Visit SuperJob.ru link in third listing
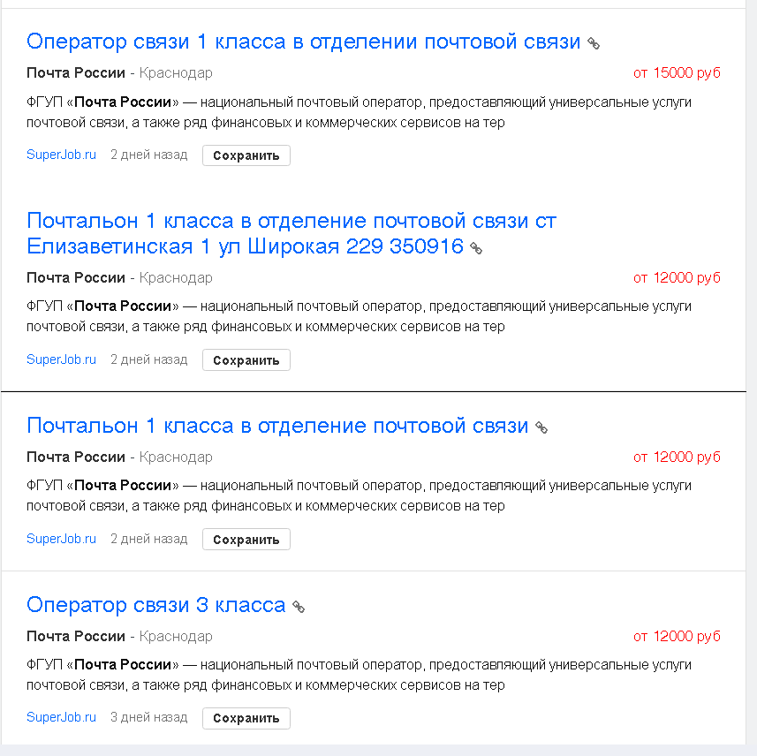757x756 pixels. coord(61,538)
